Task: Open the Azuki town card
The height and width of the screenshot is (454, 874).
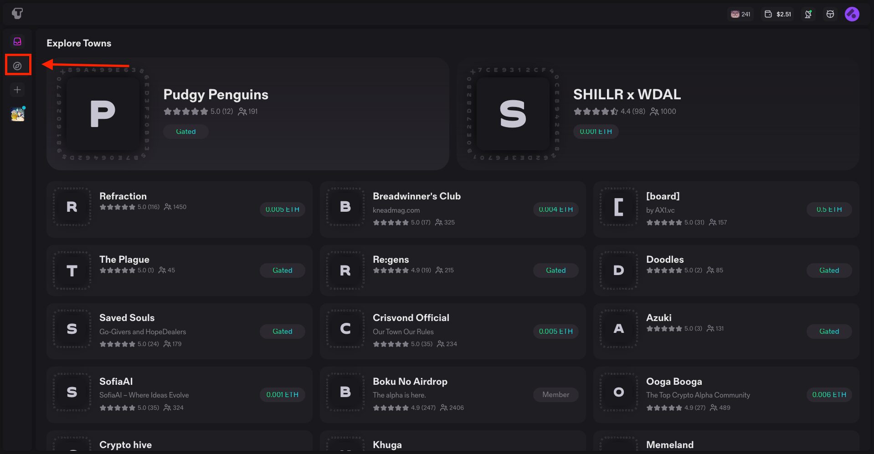Action: (725, 331)
